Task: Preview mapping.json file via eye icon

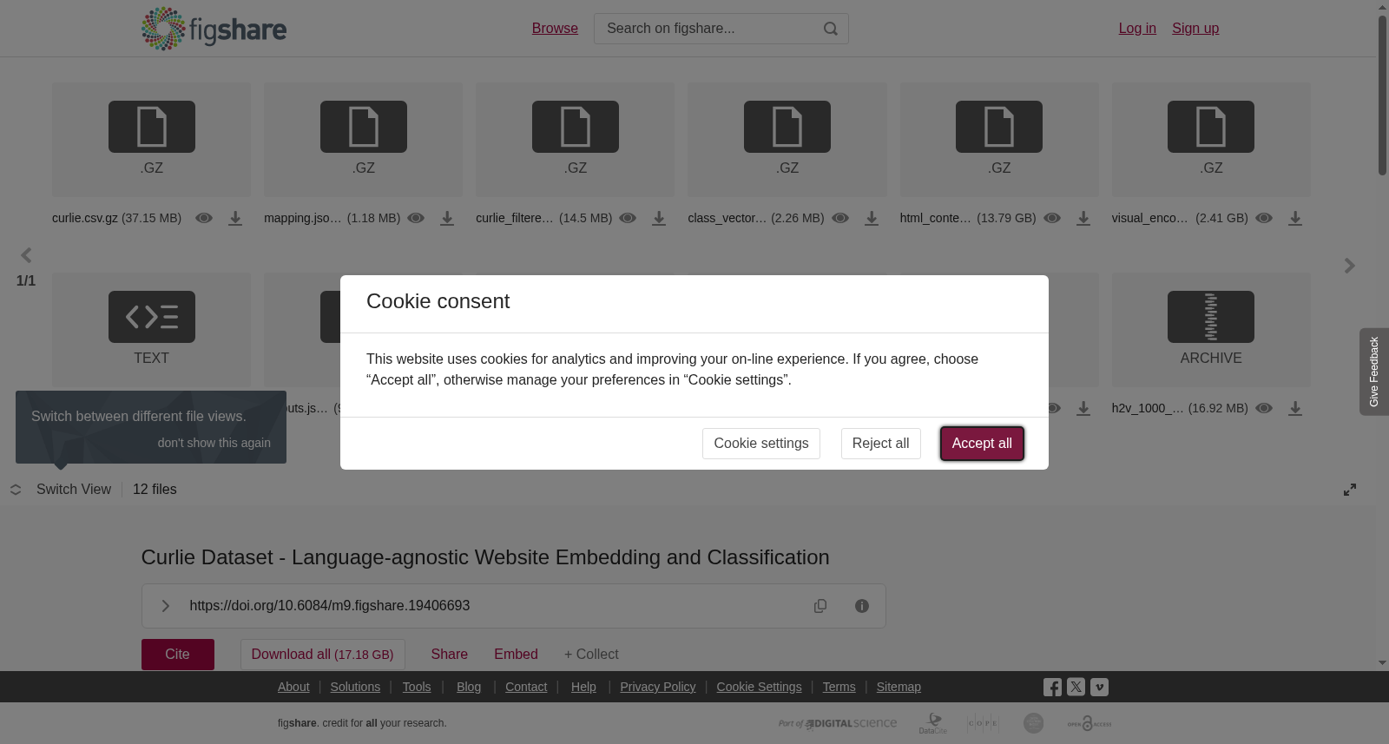Action: click(x=416, y=218)
